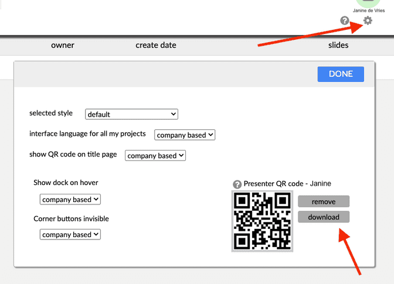Click the 'Corner buttons invisible' label

tap(71, 219)
